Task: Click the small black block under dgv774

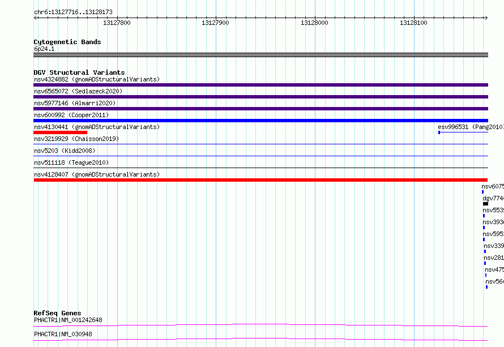Action: (x=485, y=204)
